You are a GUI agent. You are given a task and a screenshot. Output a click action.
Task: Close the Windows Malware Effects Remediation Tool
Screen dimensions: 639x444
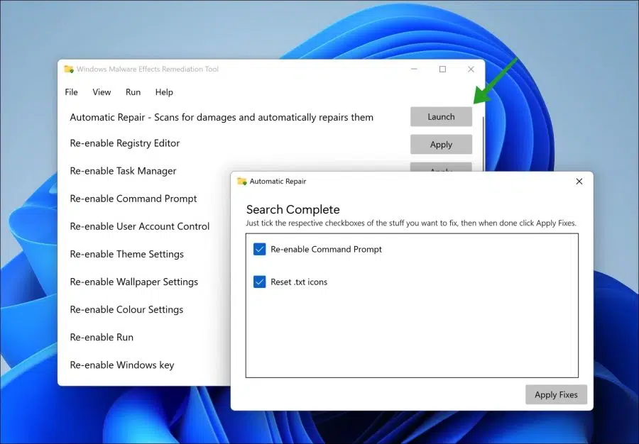[x=471, y=70]
